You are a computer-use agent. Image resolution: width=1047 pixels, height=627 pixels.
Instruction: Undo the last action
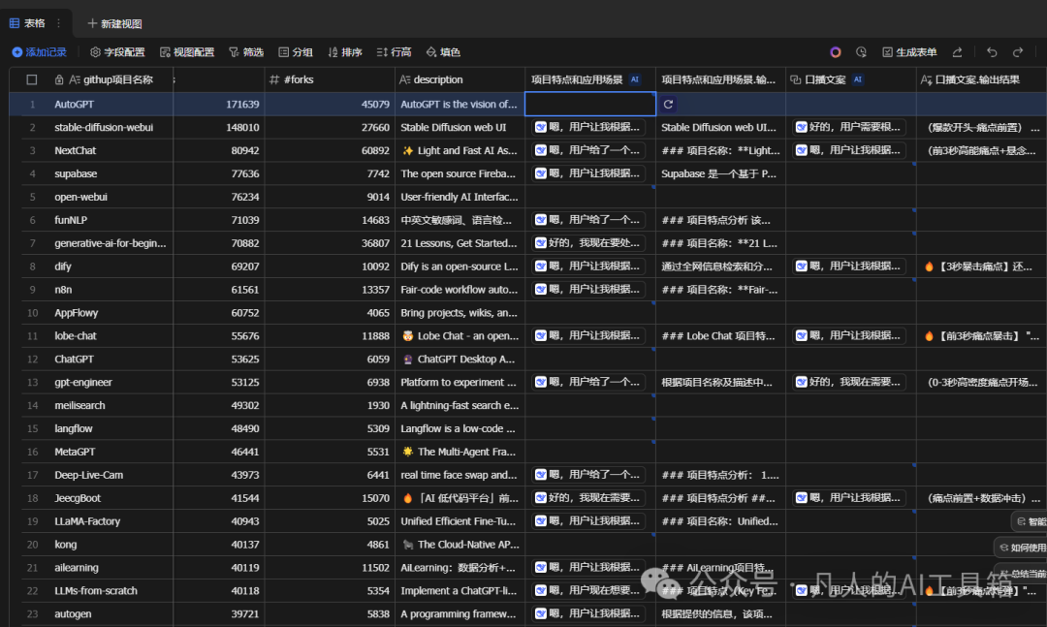tap(992, 52)
